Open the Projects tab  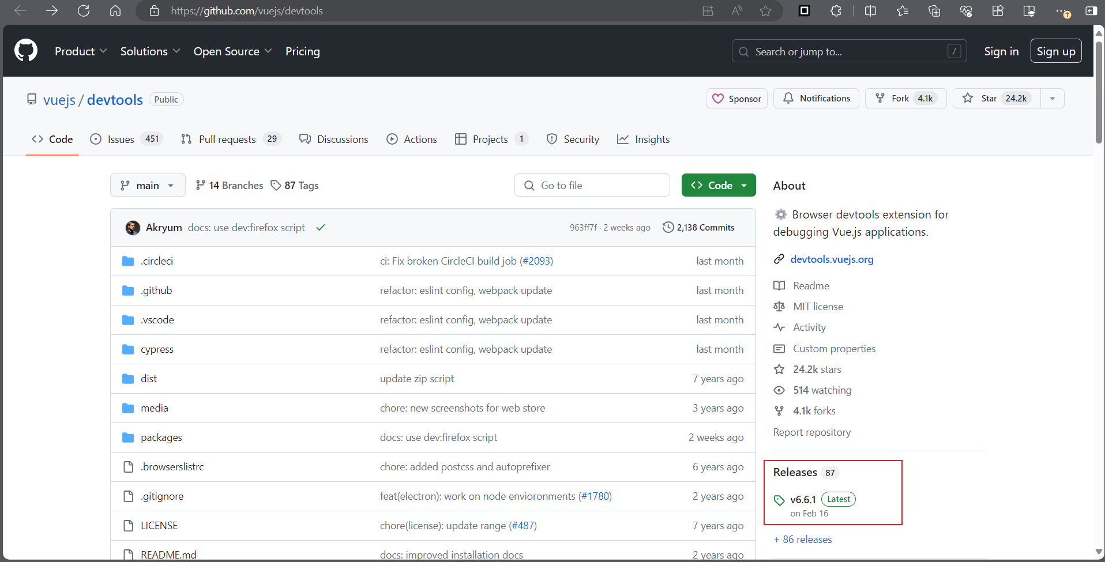(x=491, y=139)
